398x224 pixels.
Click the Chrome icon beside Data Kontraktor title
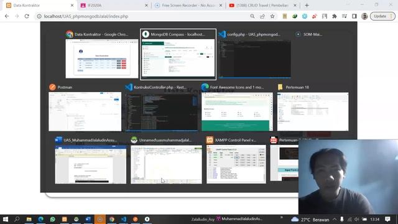(69, 34)
